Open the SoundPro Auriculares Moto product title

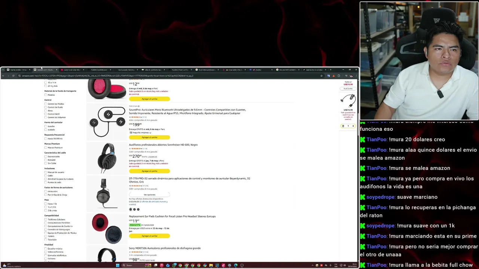pos(187,111)
